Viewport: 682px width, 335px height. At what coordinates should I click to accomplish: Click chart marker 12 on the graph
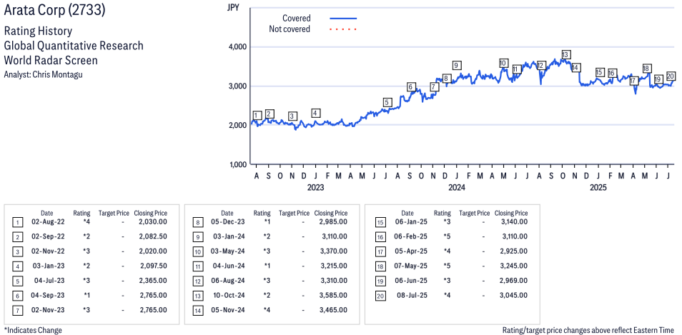[x=540, y=65]
